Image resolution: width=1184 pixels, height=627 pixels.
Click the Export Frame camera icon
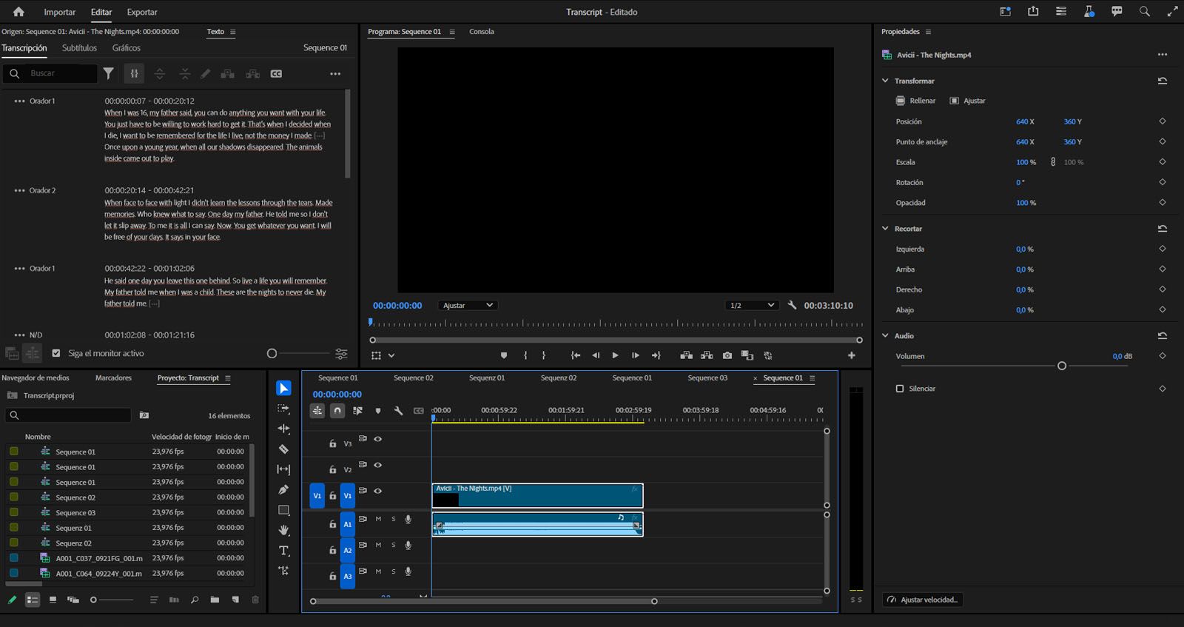[727, 355]
